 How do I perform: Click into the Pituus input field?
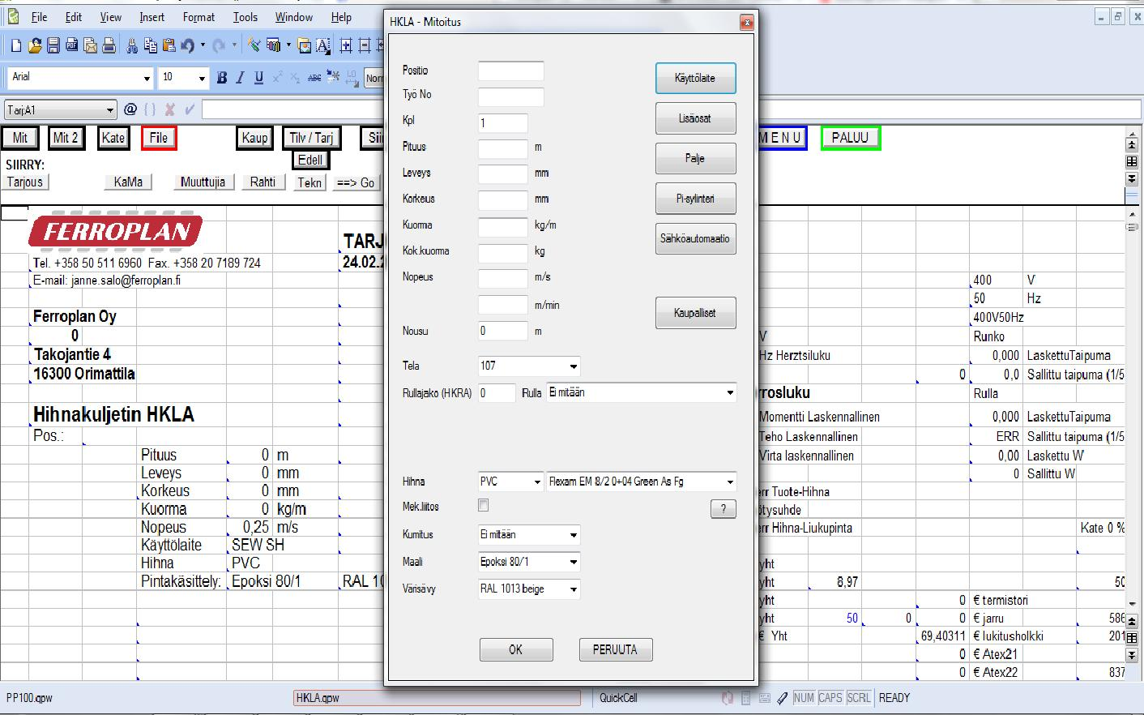[x=502, y=148]
